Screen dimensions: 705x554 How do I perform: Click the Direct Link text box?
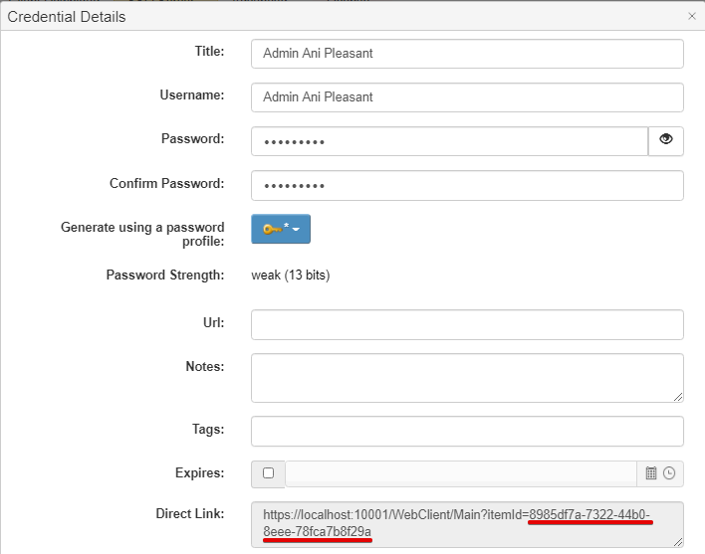click(466, 524)
